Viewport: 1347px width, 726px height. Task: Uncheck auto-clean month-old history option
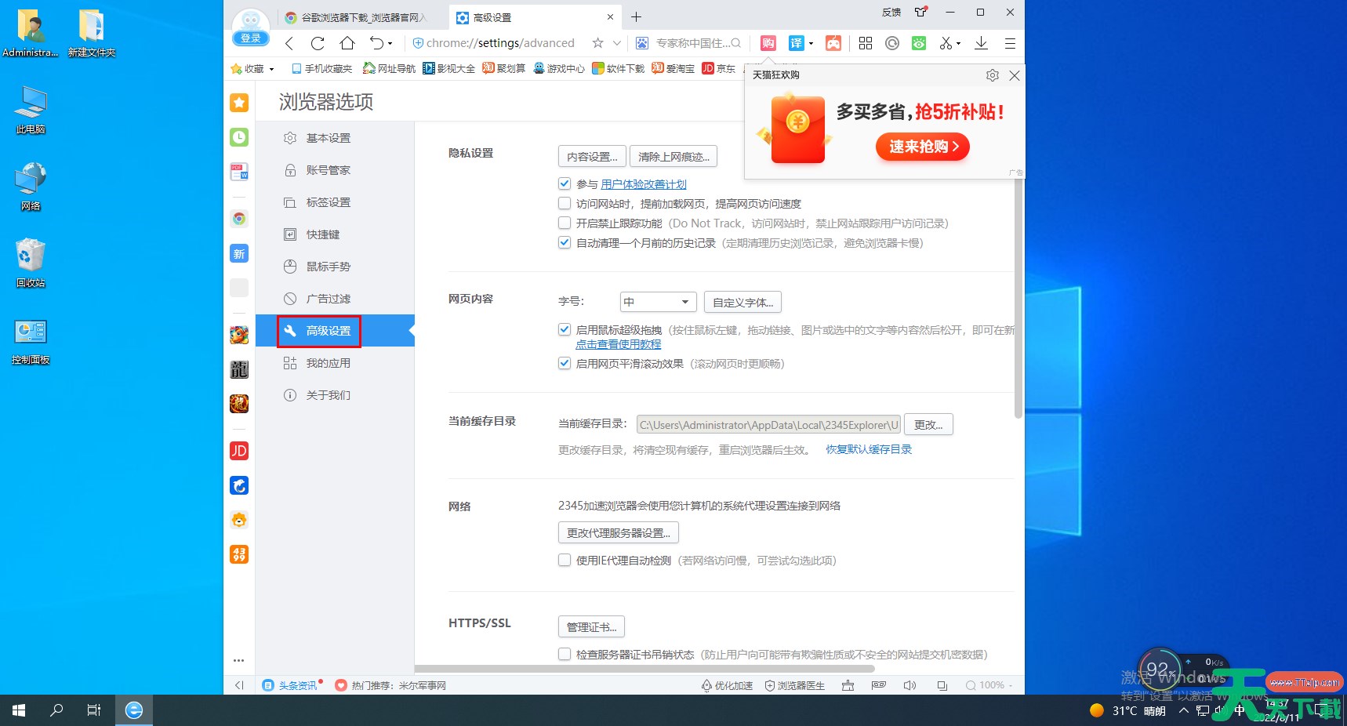point(565,243)
